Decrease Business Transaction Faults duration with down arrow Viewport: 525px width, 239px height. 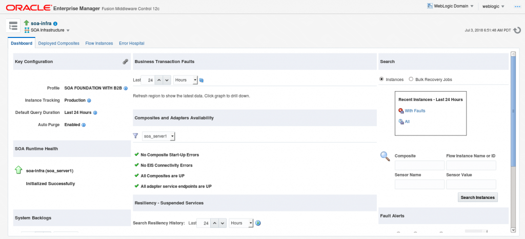coord(168,80)
